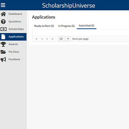The image size is (129, 129).
Task: Click the items per page label
Action: [x=80, y=39]
